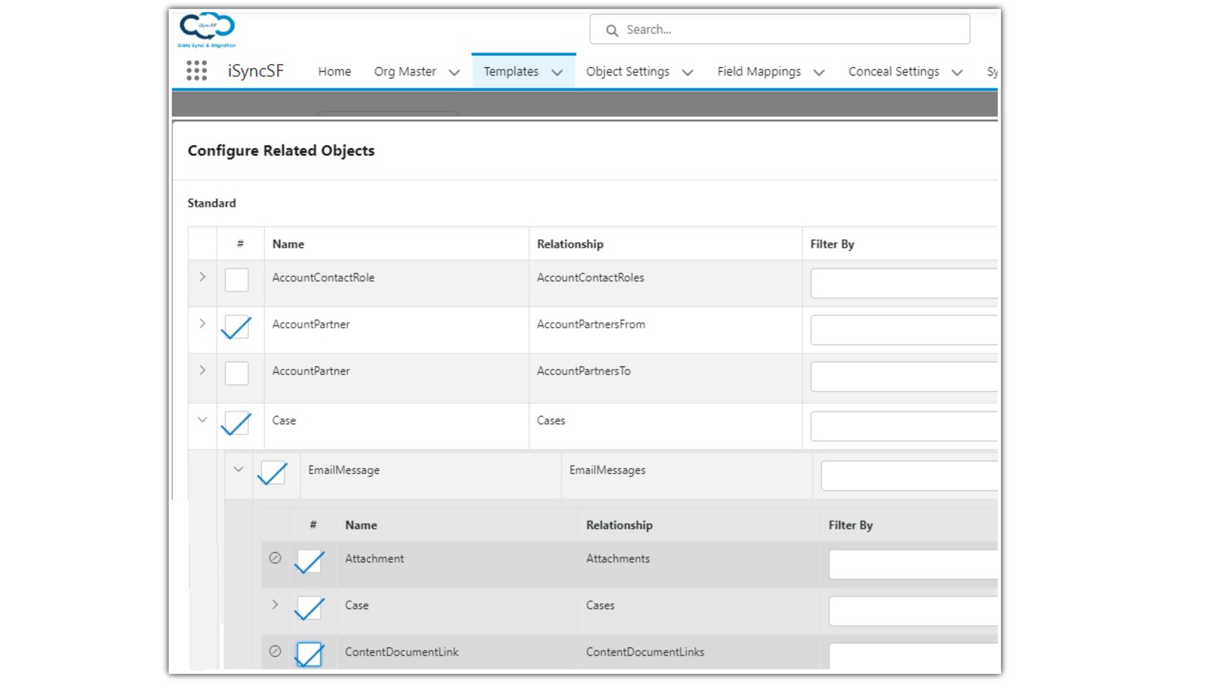
Task: Open Templates tab dropdown arrow
Action: pos(557,72)
